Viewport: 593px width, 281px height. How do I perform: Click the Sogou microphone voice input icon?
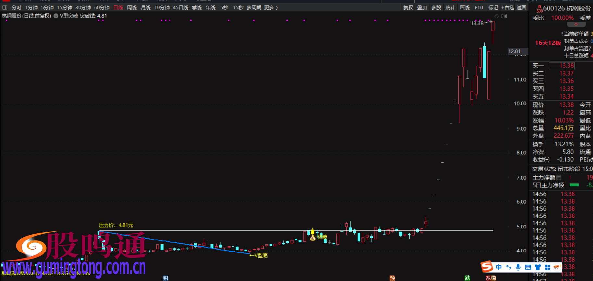point(518,267)
